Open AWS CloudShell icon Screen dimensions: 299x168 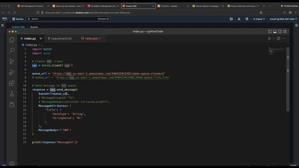231,19
